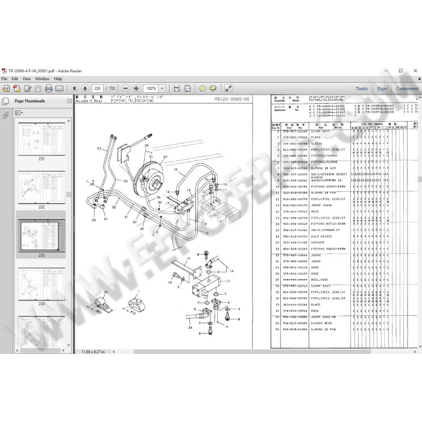
Task: Open the File menu
Action: tap(4, 79)
